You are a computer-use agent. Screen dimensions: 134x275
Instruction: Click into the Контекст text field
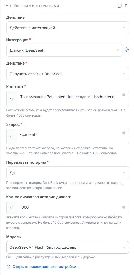coord(69,99)
